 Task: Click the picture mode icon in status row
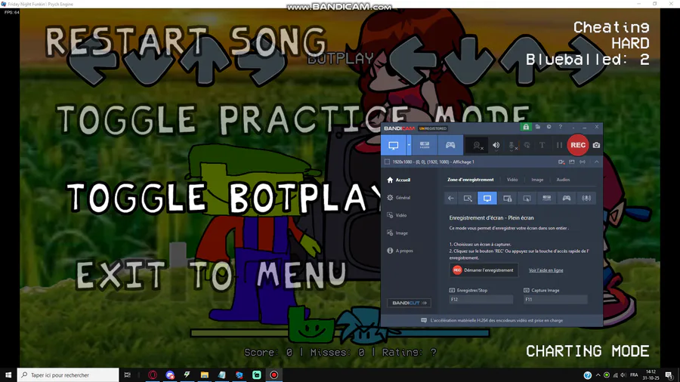pos(572,162)
